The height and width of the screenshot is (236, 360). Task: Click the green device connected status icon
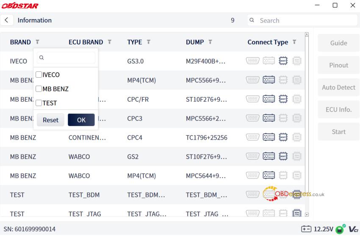[340, 229]
